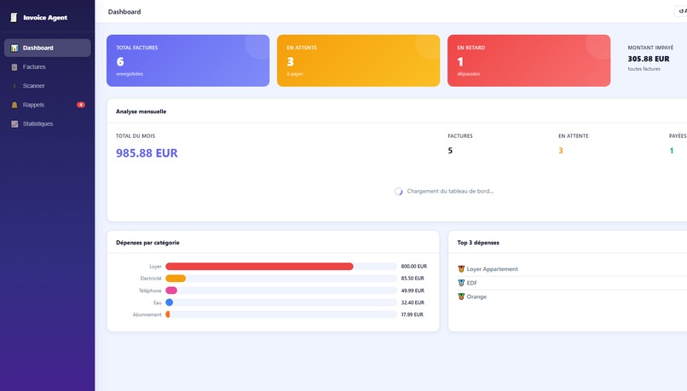
Task: Click the EDF expense row
Action: click(x=572, y=283)
